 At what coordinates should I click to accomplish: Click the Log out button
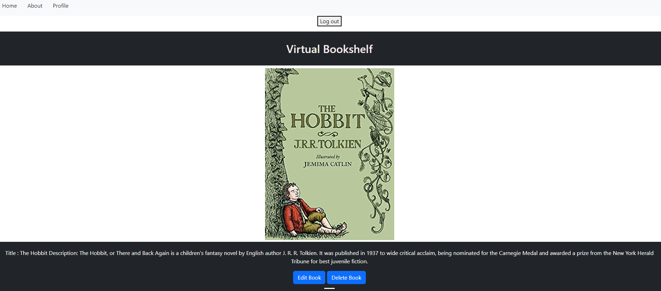pos(329,21)
